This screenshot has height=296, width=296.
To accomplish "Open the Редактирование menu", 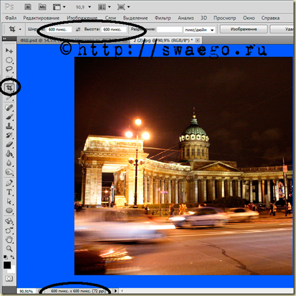I will (x=41, y=18).
